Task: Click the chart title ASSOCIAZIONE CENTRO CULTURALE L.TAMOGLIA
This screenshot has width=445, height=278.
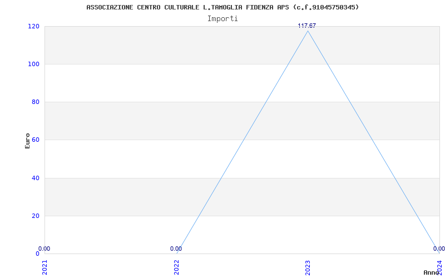Action: 222,7
